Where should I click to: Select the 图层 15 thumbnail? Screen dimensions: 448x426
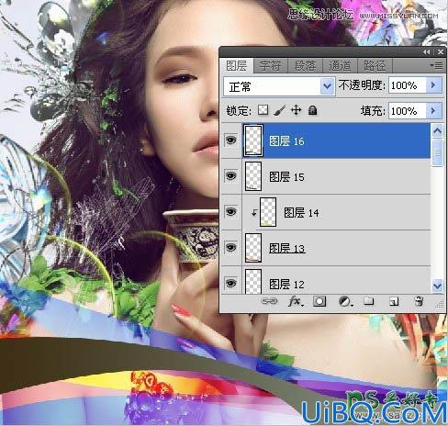pos(253,176)
